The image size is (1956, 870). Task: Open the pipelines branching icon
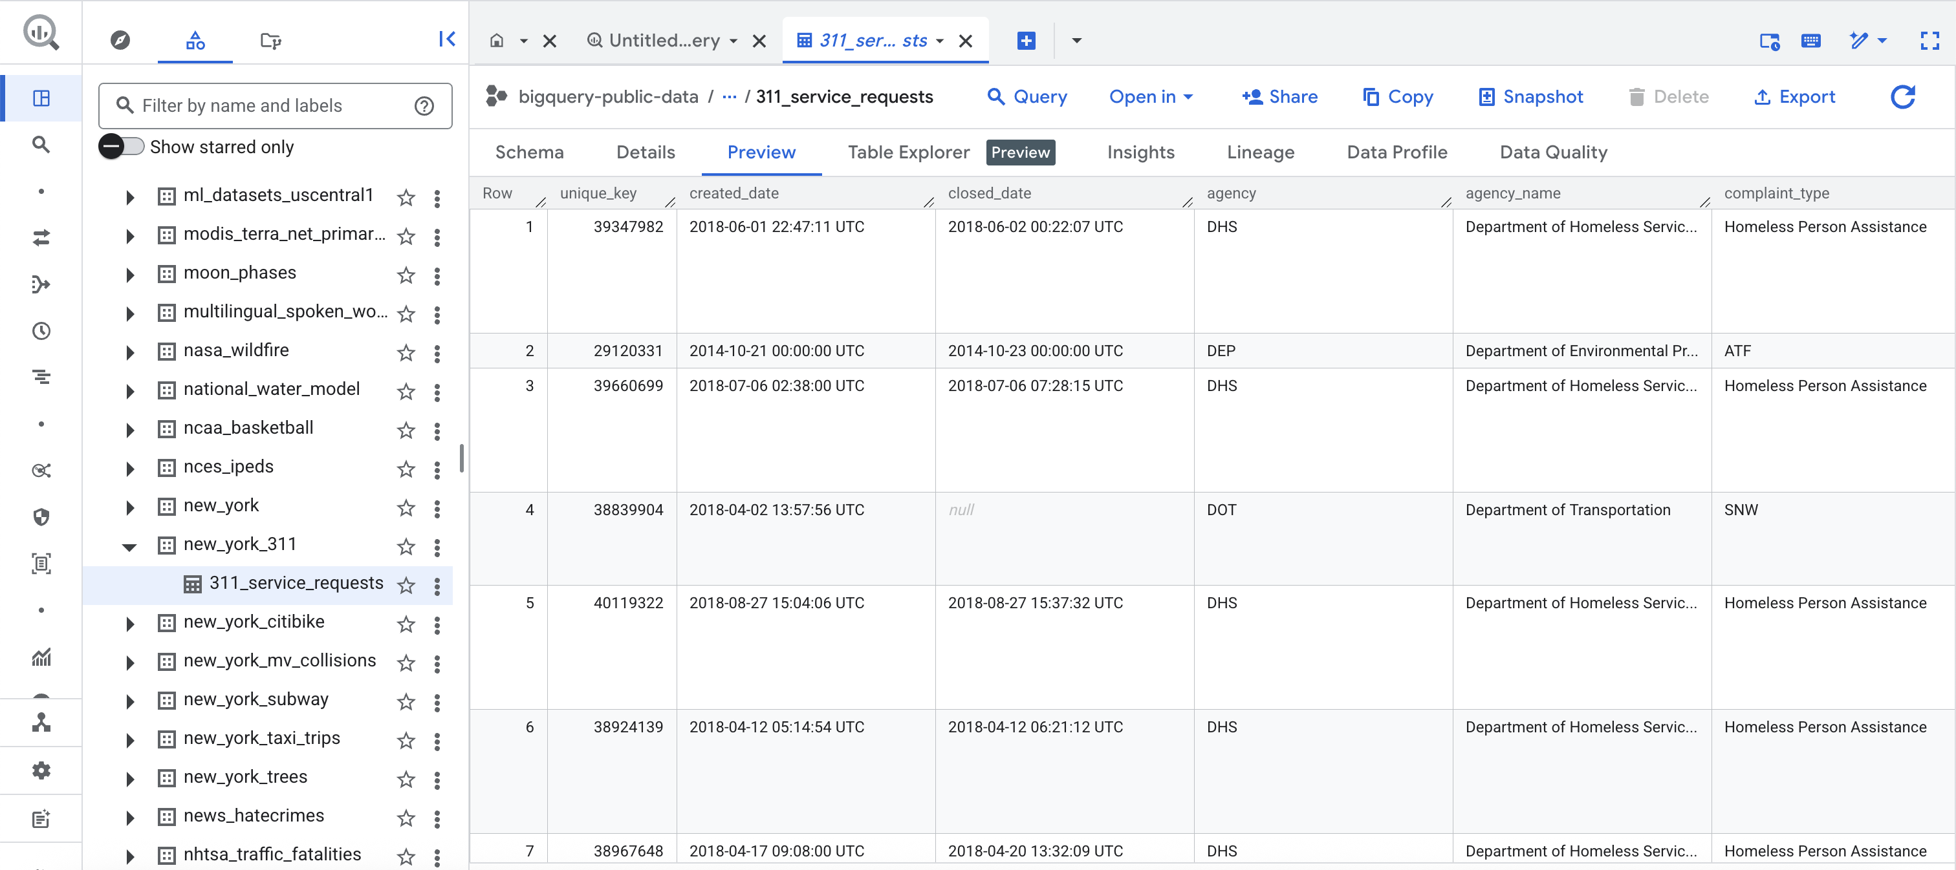pyautogui.click(x=41, y=284)
